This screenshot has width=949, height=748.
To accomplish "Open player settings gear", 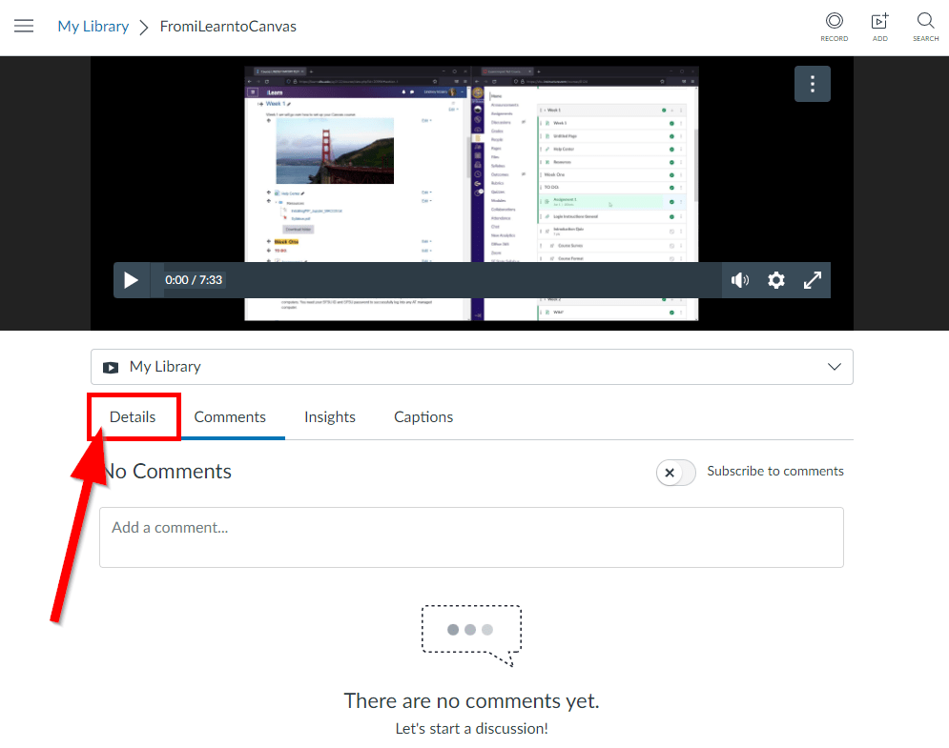I will tap(776, 280).
